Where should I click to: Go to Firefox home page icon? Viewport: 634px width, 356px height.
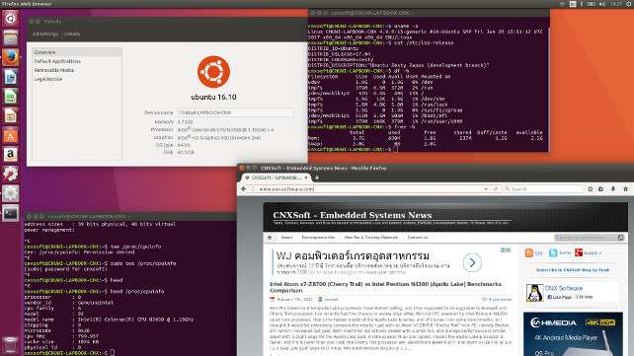[x=625, y=189]
